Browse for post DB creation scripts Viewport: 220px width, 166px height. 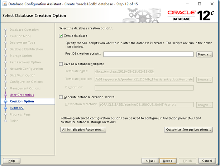pos(205,54)
